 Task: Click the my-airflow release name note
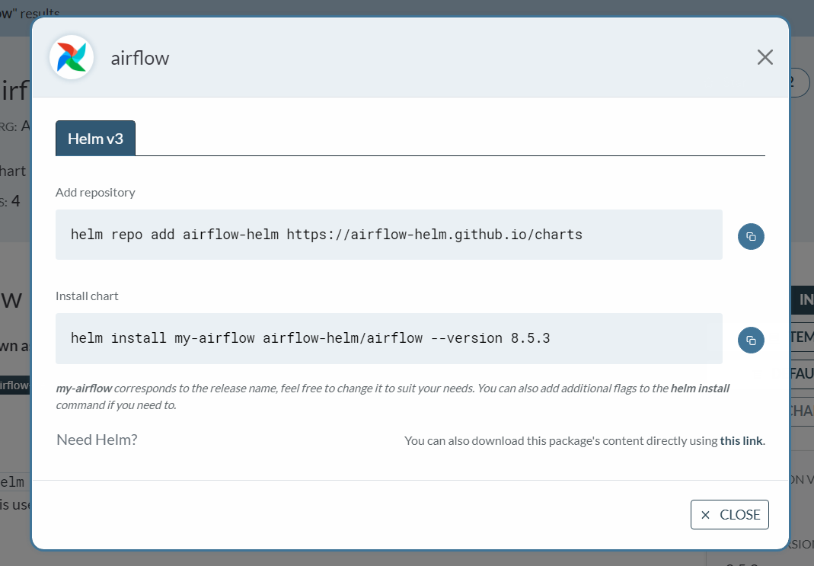393,397
